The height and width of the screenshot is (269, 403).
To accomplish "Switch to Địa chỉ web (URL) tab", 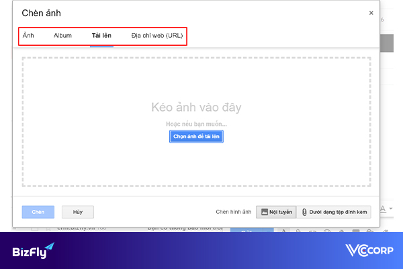I will 157,36.
